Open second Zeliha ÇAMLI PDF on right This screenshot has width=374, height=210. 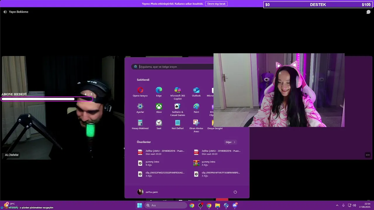pos(217,152)
